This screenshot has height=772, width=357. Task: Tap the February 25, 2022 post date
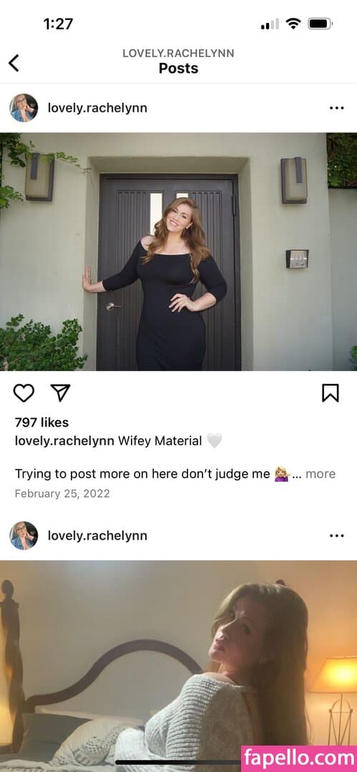62,493
